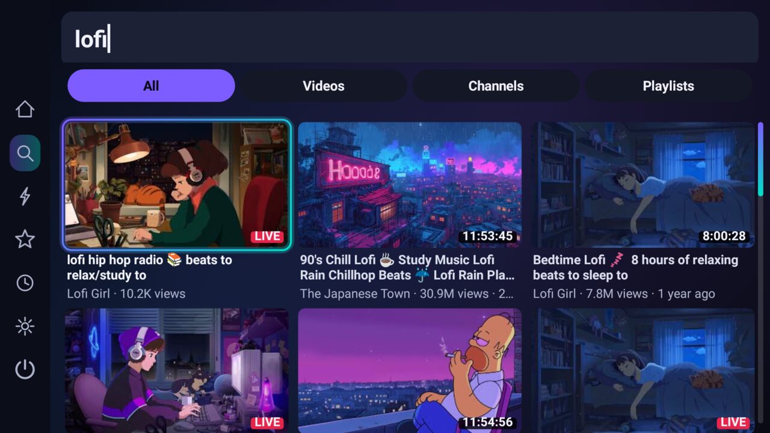Click the search field containing lofi

tap(410, 38)
